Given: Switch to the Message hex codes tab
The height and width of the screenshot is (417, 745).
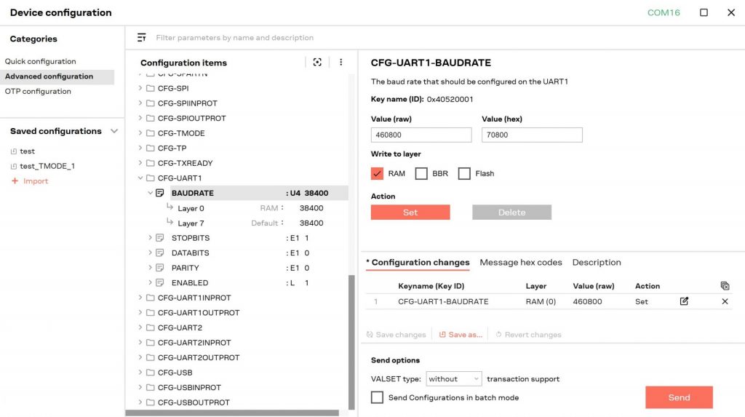Looking at the screenshot, I should [520, 262].
